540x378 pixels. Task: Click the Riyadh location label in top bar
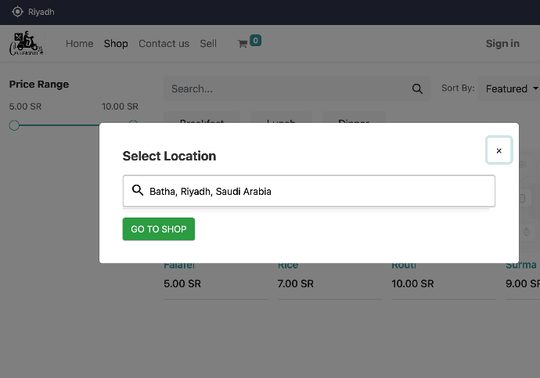pos(41,12)
